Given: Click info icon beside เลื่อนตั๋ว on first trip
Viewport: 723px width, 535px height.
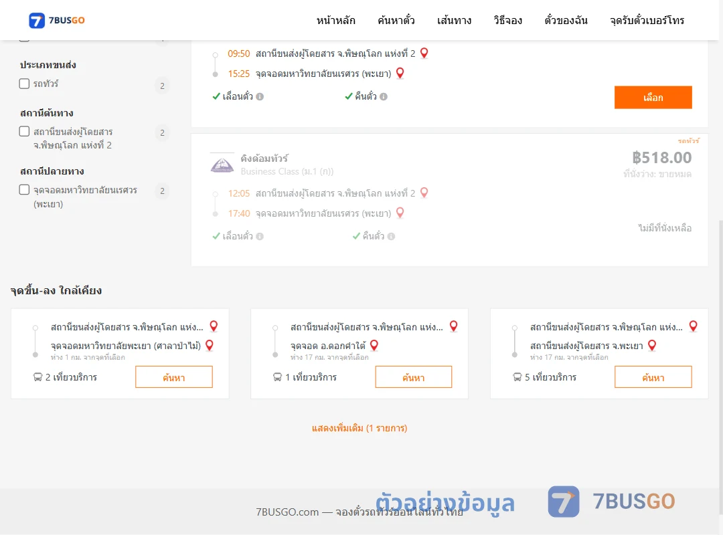Looking at the screenshot, I should 260,96.
